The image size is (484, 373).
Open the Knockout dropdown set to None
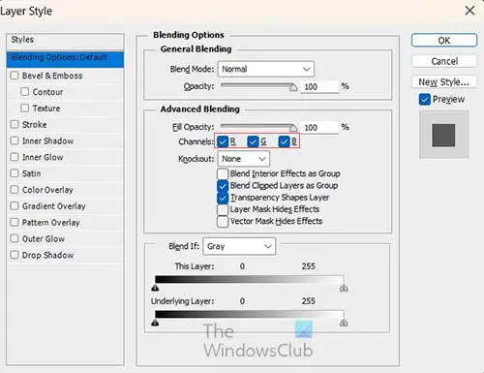[244, 159]
